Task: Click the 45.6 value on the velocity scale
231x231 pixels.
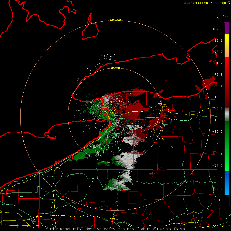Action: [218, 74]
